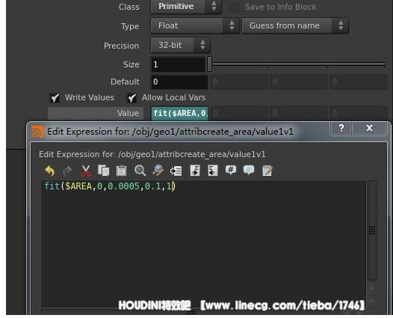The width and height of the screenshot is (393, 318).
Task: Open the Type dropdown showing Float
Action: tap(195, 25)
